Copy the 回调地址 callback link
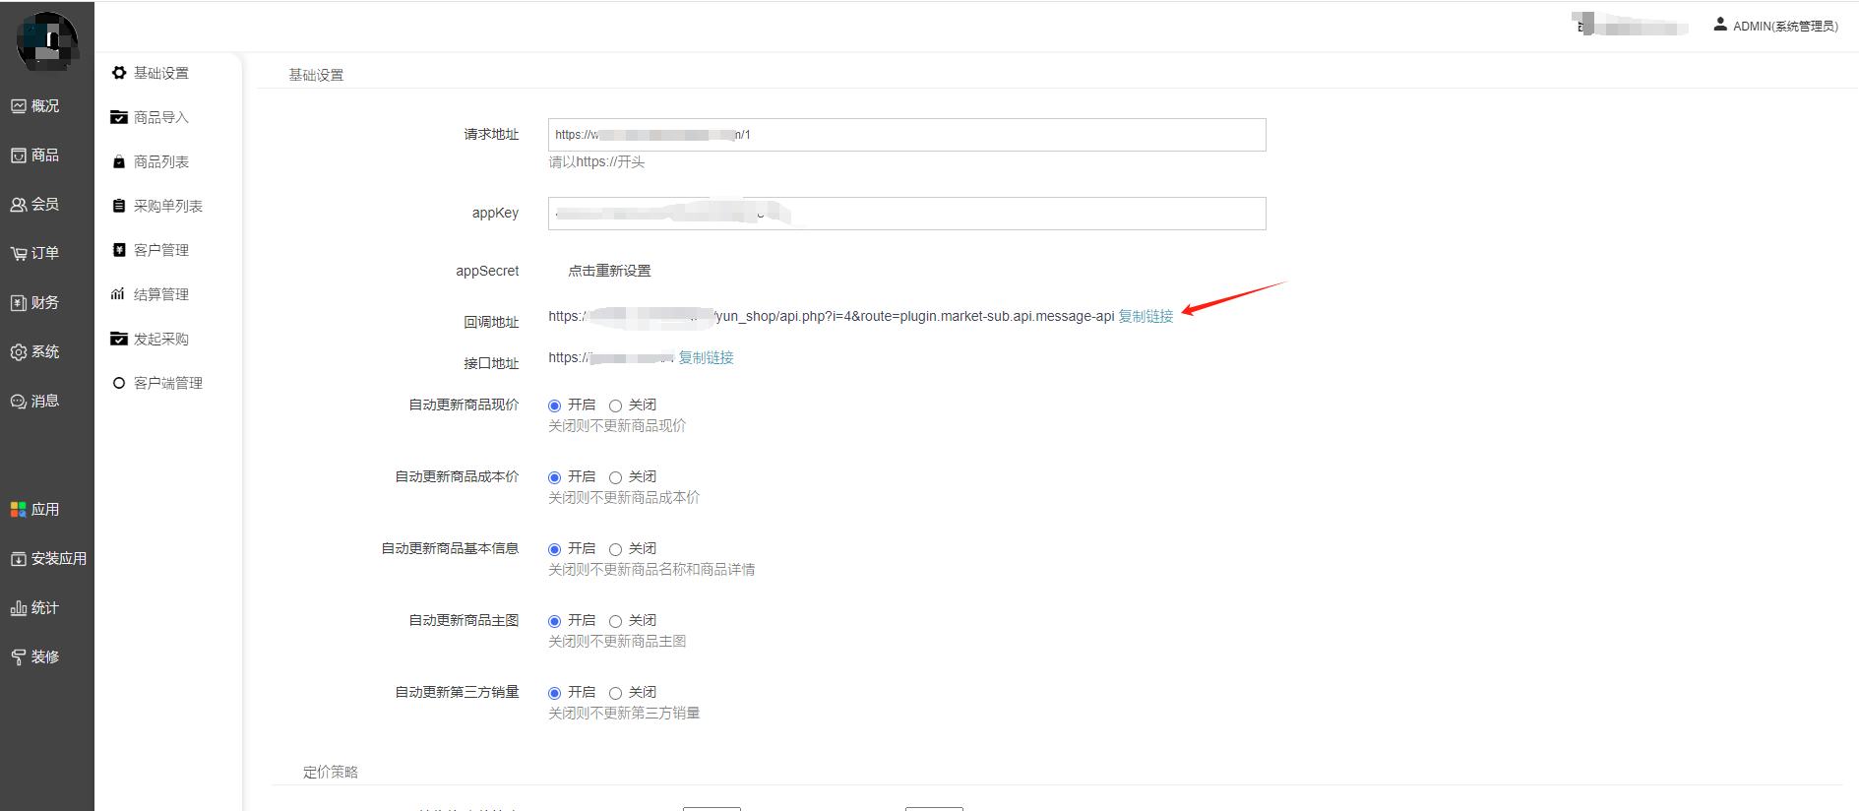The height and width of the screenshot is (811, 1859). tap(1146, 316)
